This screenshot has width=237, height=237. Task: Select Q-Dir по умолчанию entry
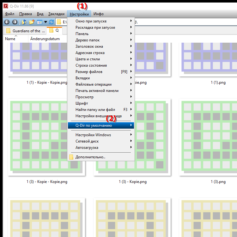pos(101,125)
